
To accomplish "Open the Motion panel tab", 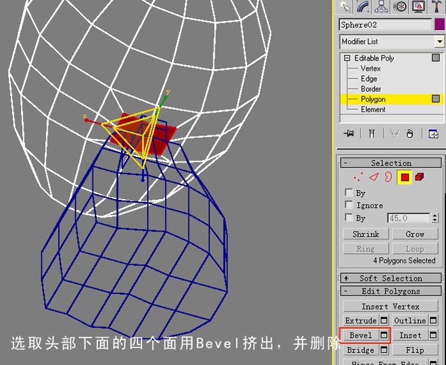I will click(399, 6).
